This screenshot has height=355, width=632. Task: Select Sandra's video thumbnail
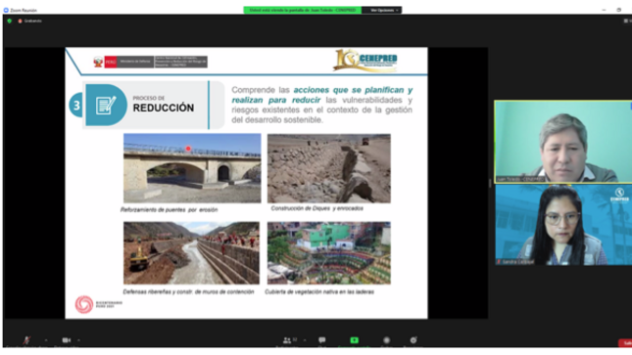[x=563, y=225]
